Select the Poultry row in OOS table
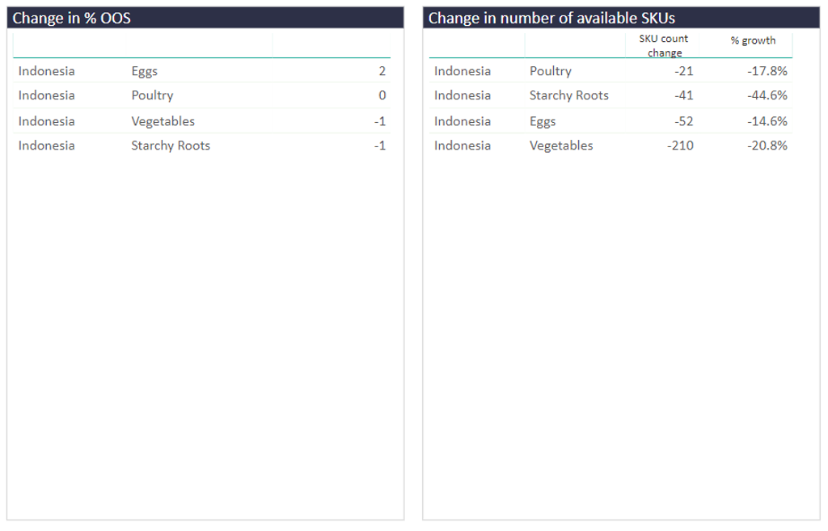The width and height of the screenshot is (828, 531). (x=201, y=95)
